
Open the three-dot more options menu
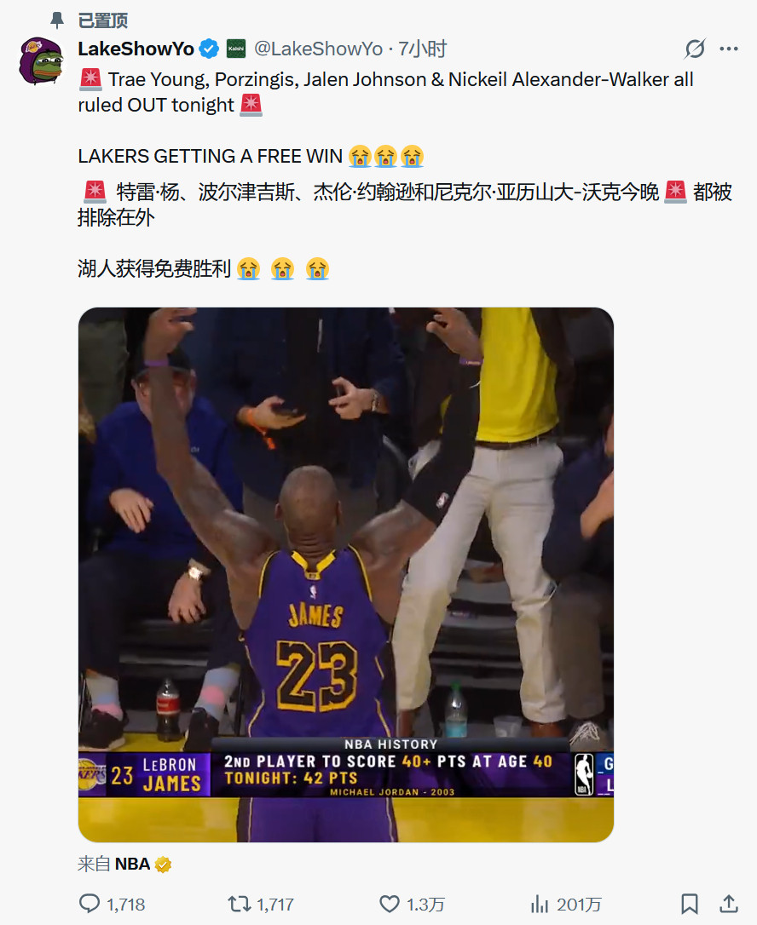pyautogui.click(x=729, y=49)
